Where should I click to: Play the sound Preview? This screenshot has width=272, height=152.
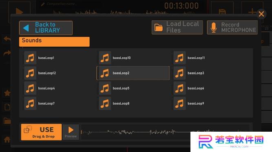pyautogui.click(x=71, y=132)
